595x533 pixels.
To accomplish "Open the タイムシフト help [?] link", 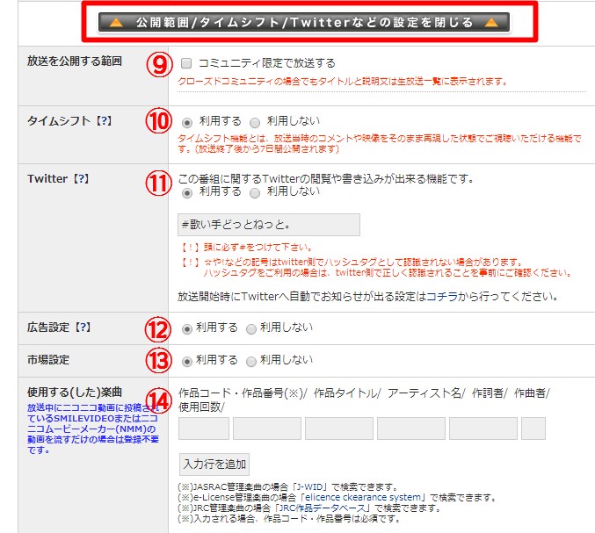I will (105, 122).
